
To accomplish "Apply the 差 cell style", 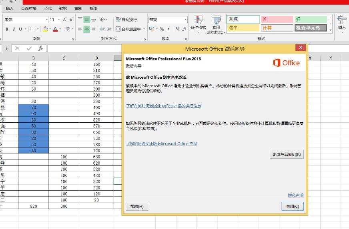I will [x=277, y=19].
